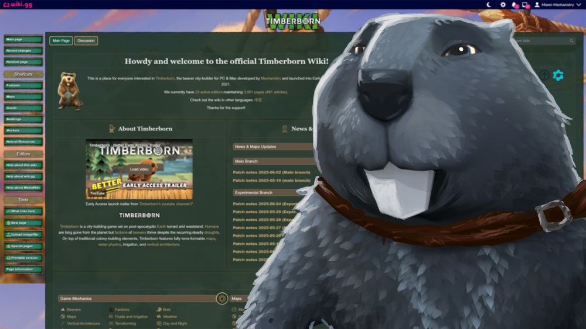Viewport: 586px width, 329px height.
Task: Open Patch notes 2025-06-02 (Main branch)
Action: coord(271,172)
